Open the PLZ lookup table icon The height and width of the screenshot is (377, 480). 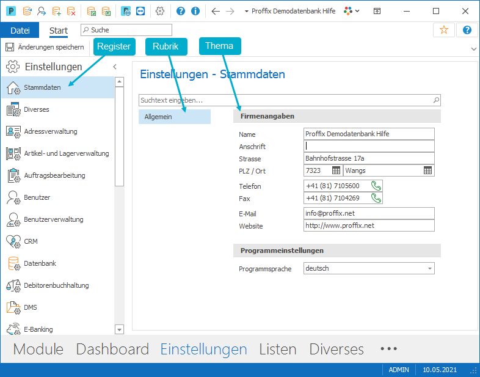pyautogui.click(x=336, y=170)
